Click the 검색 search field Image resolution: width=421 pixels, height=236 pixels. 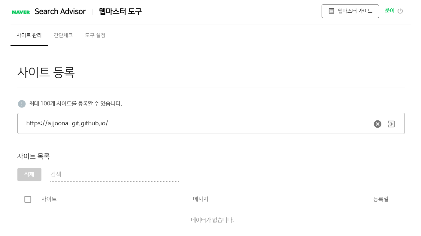point(114,174)
